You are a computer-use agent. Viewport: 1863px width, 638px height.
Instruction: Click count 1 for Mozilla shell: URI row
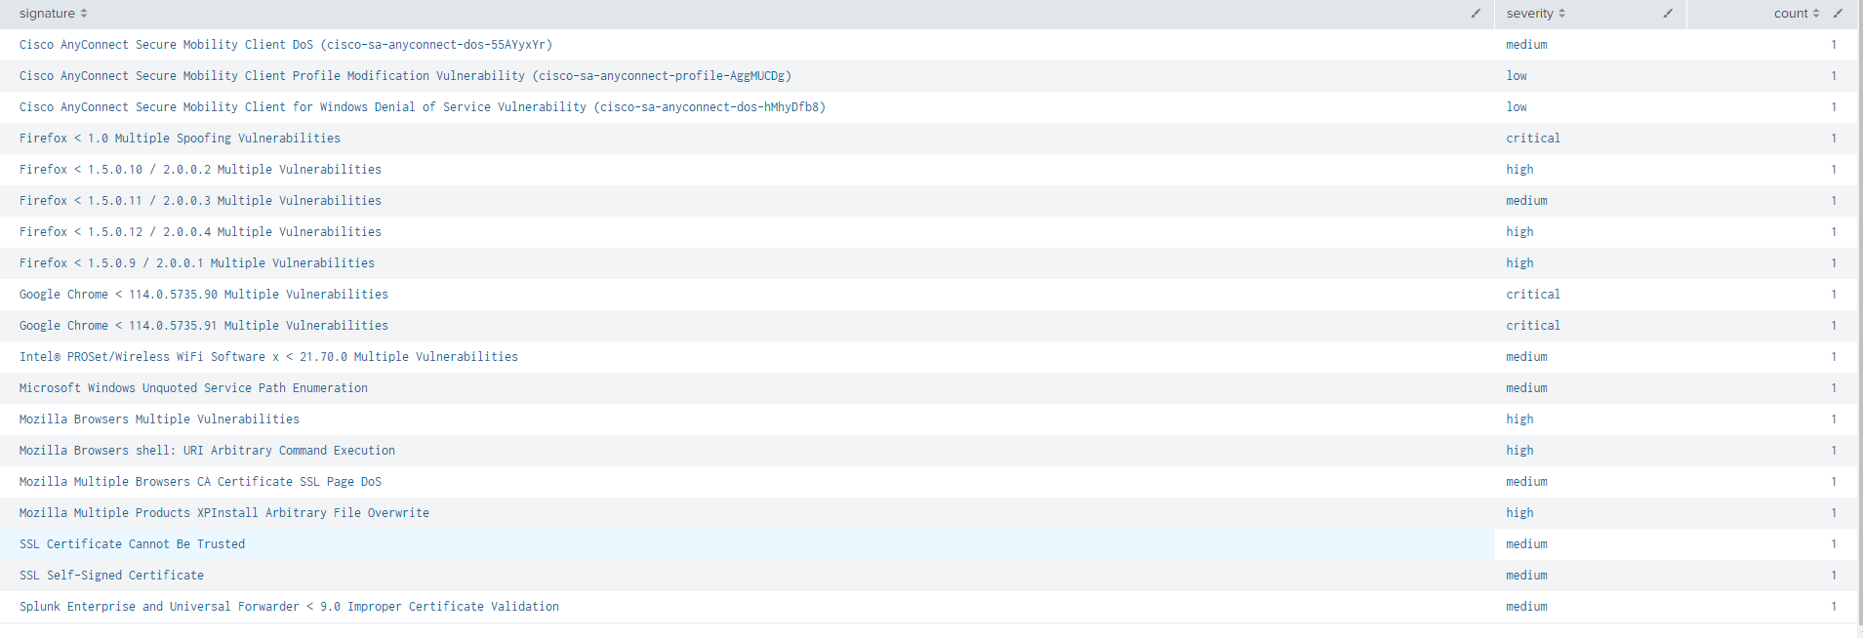pyautogui.click(x=1834, y=451)
